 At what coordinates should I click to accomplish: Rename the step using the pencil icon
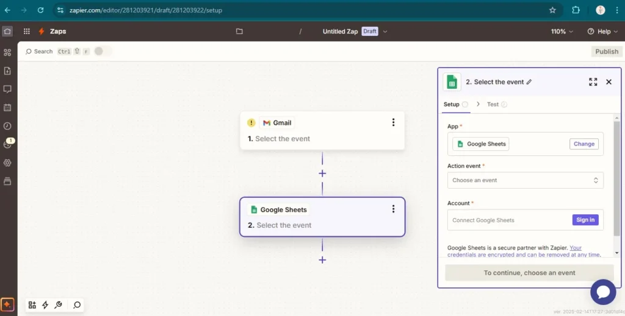pos(529,82)
